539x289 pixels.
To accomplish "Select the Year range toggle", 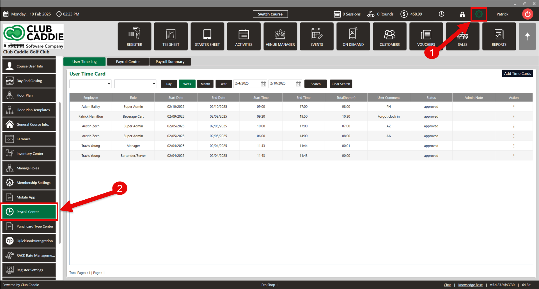I will [x=224, y=84].
